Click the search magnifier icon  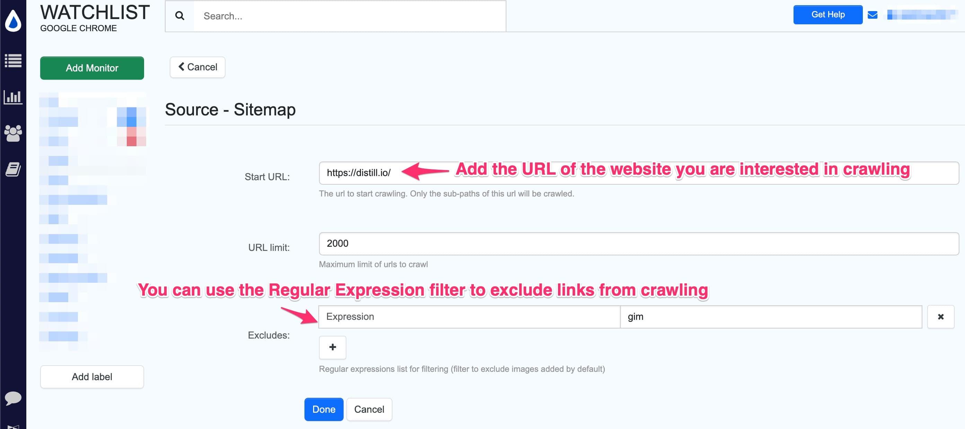(x=180, y=16)
